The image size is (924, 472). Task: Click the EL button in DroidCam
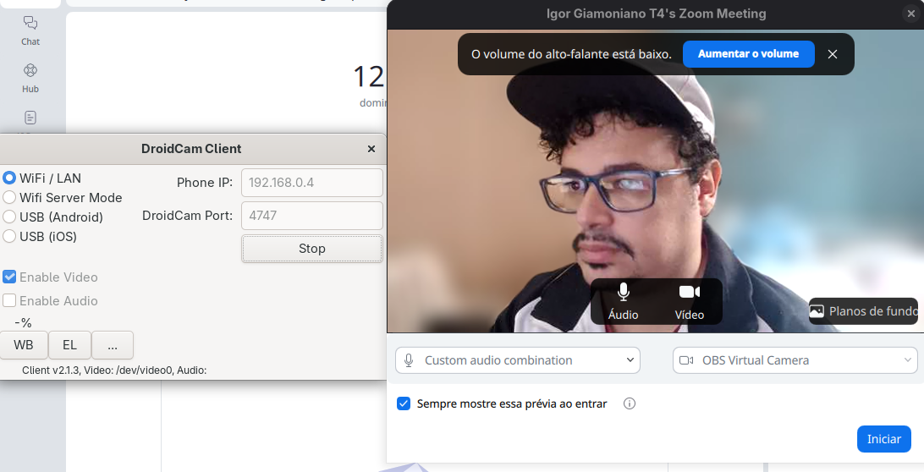click(x=69, y=345)
